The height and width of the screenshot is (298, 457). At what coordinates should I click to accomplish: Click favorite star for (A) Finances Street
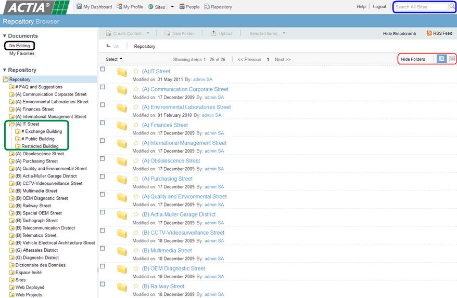(136, 125)
